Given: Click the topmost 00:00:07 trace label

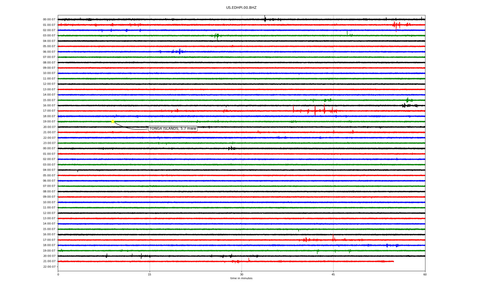Looking at the screenshot, I should 49,20.
